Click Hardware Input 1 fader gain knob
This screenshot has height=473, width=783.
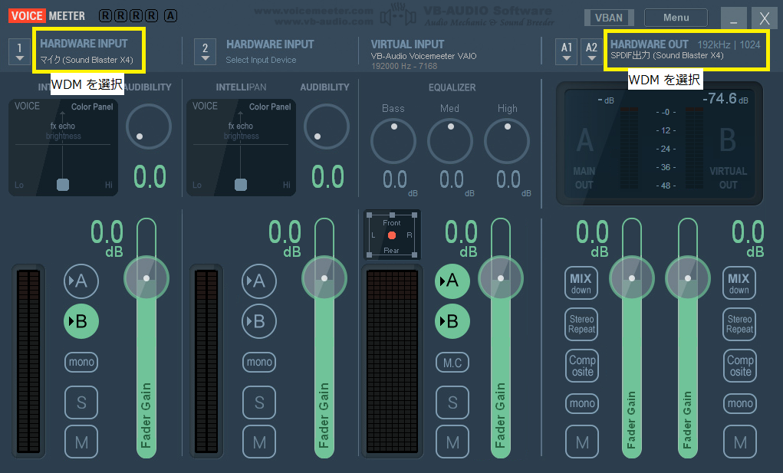coord(146,278)
